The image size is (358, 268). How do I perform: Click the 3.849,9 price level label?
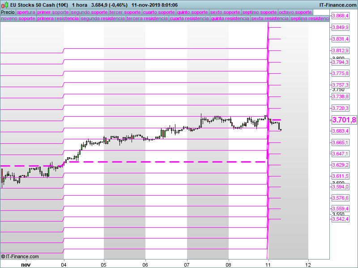point(340,27)
